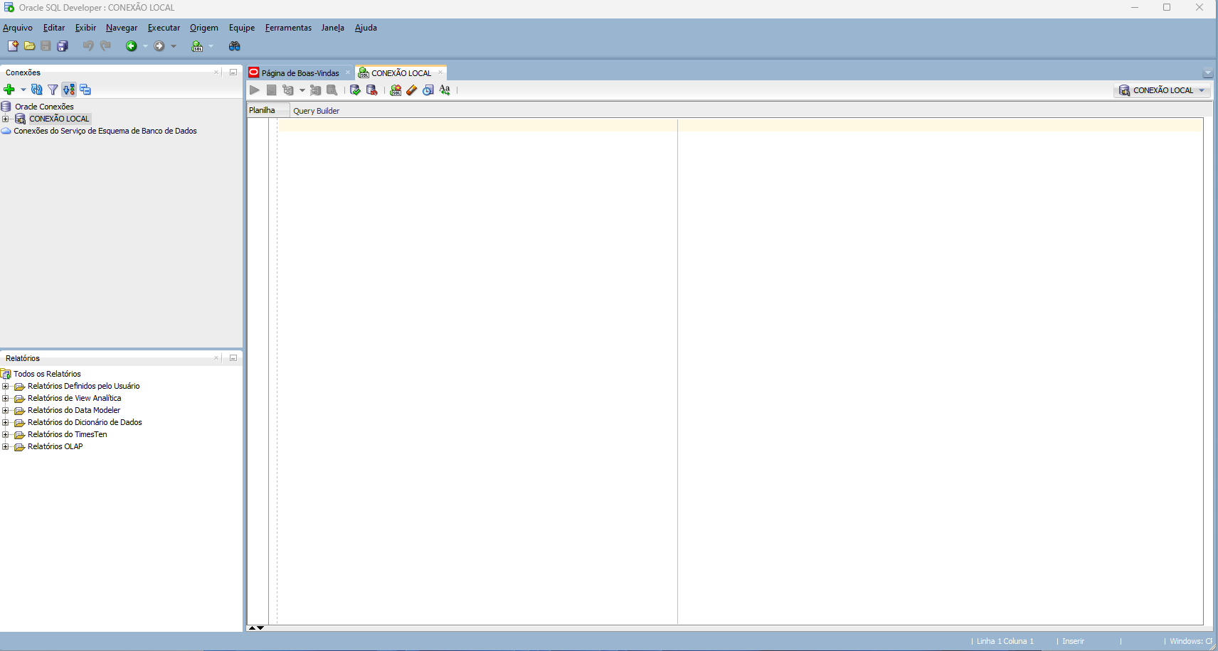This screenshot has height=651, width=1218.
Task: Click the green plus New Connection icon
Action: point(9,90)
